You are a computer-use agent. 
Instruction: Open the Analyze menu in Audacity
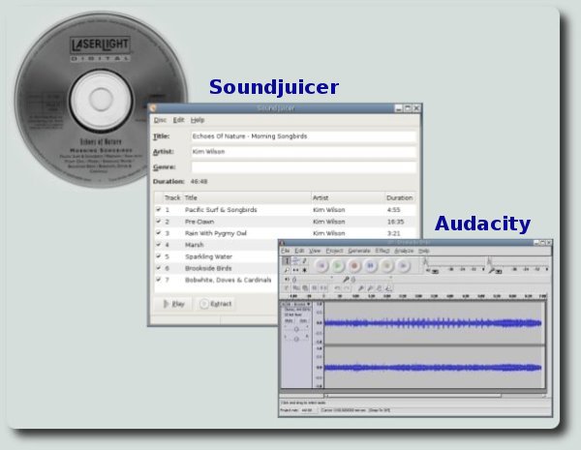click(404, 251)
